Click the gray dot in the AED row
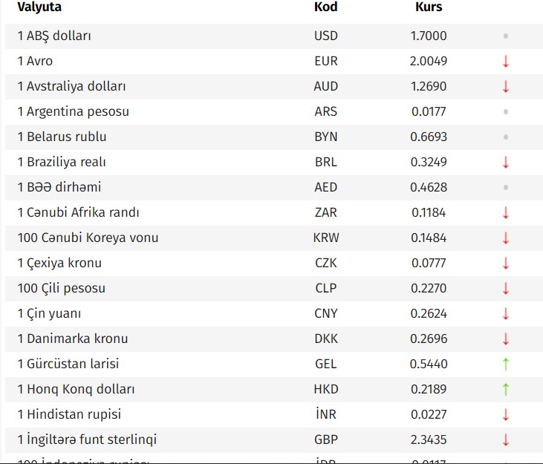The height and width of the screenshot is (464, 543). [x=506, y=188]
